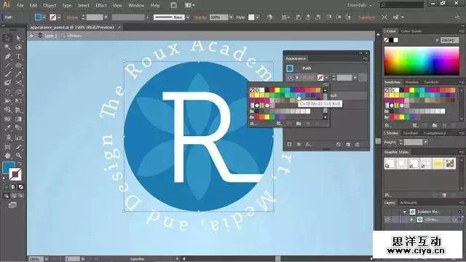Toggle visibility eye of Layers panel sublayer
Image resolution: width=466 pixels, height=262 pixels.
[x=387, y=220]
